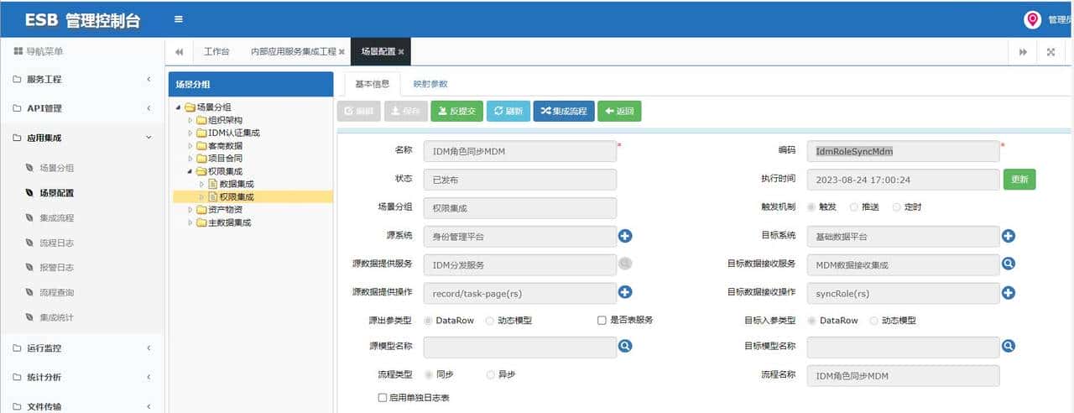Select 推送 radio for 触发机制
1074x413 pixels.
coord(854,206)
